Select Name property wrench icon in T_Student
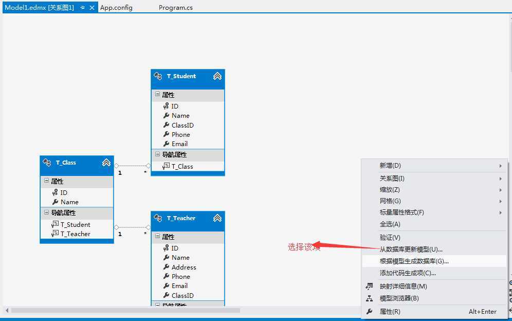Image resolution: width=512 pixels, height=321 pixels. click(166, 115)
